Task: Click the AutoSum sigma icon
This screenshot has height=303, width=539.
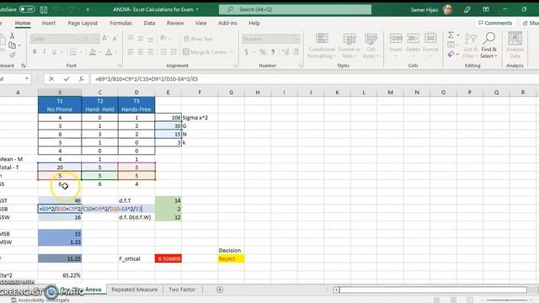Action: 451,35
